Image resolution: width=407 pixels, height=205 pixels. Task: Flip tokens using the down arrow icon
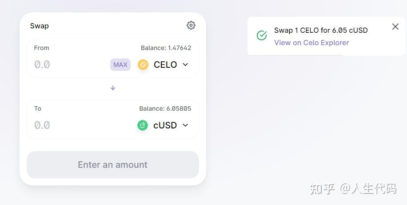pyautogui.click(x=113, y=88)
